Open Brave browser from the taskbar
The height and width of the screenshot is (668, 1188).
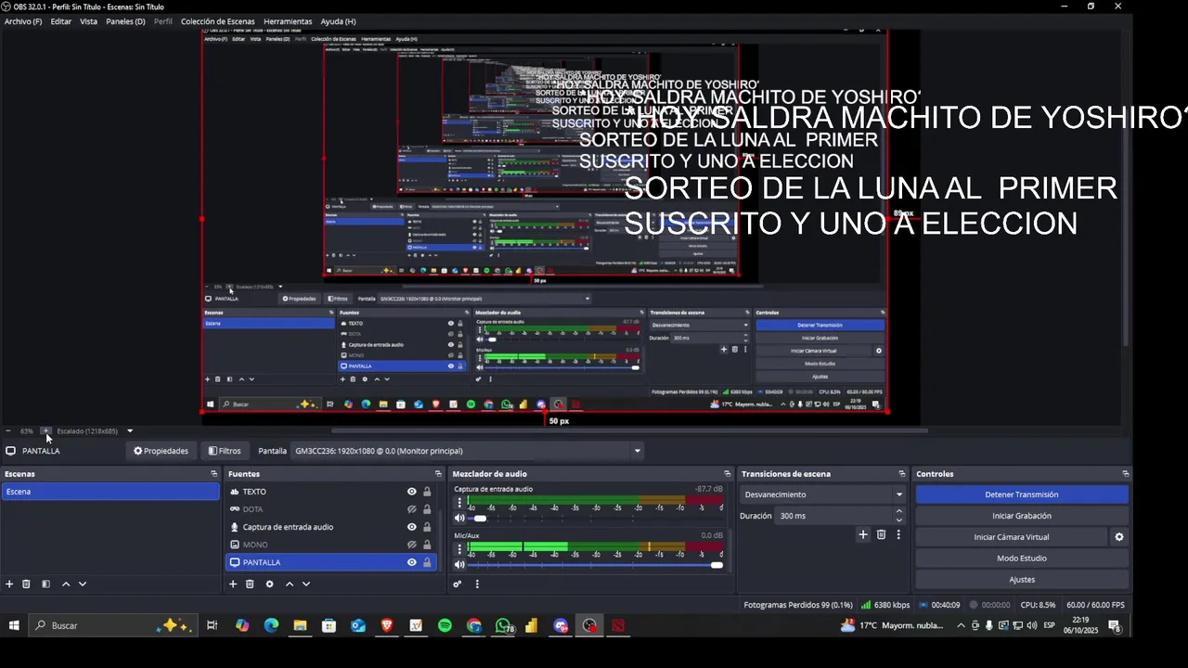click(x=387, y=626)
